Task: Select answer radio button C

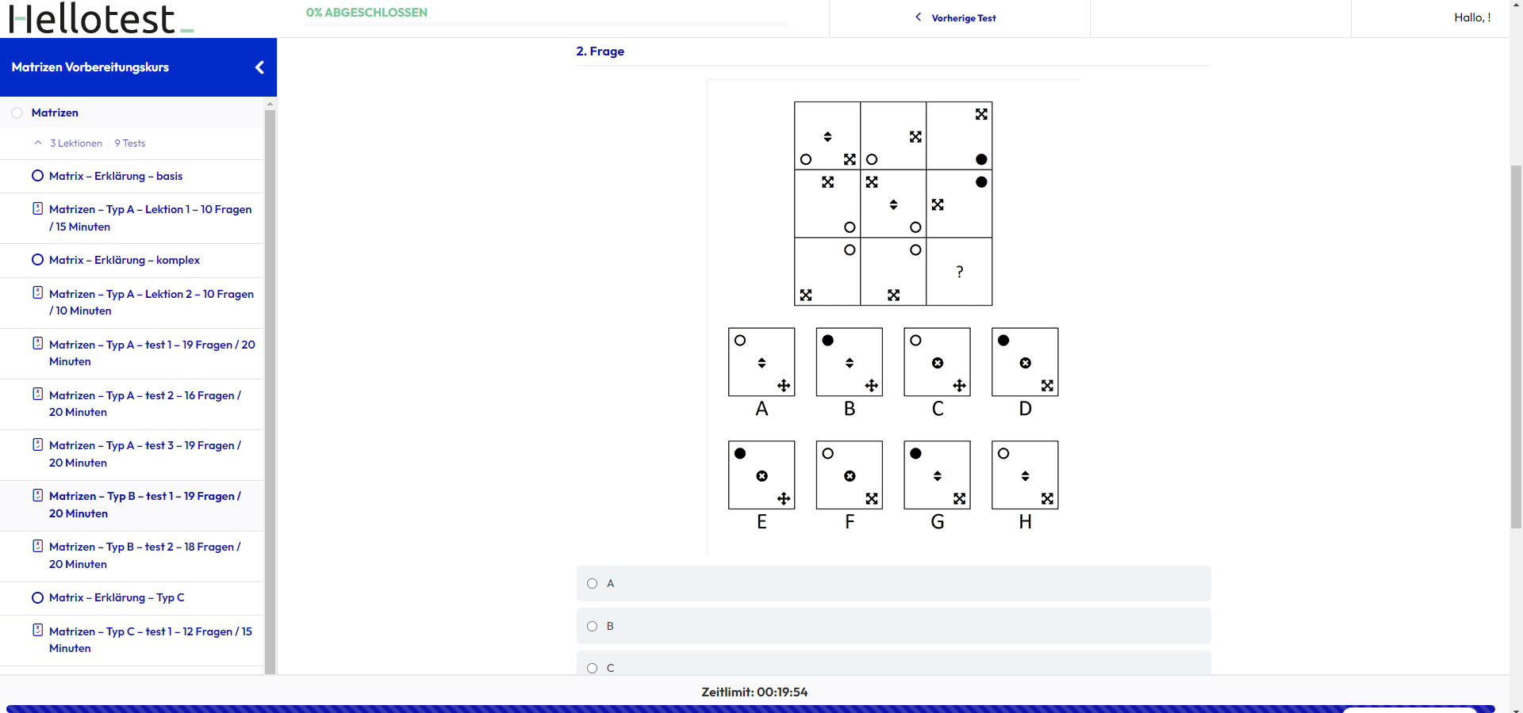Action: (x=592, y=669)
